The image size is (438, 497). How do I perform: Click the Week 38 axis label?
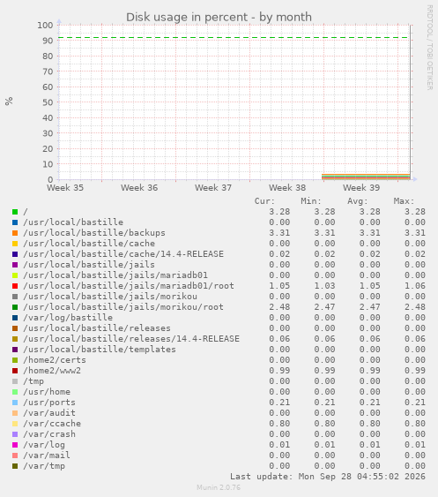tap(287, 188)
